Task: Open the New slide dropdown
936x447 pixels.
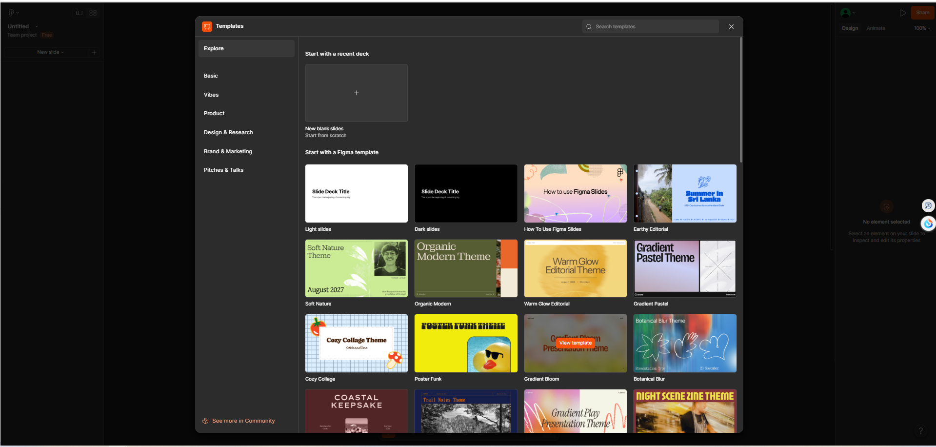Action: click(50, 52)
